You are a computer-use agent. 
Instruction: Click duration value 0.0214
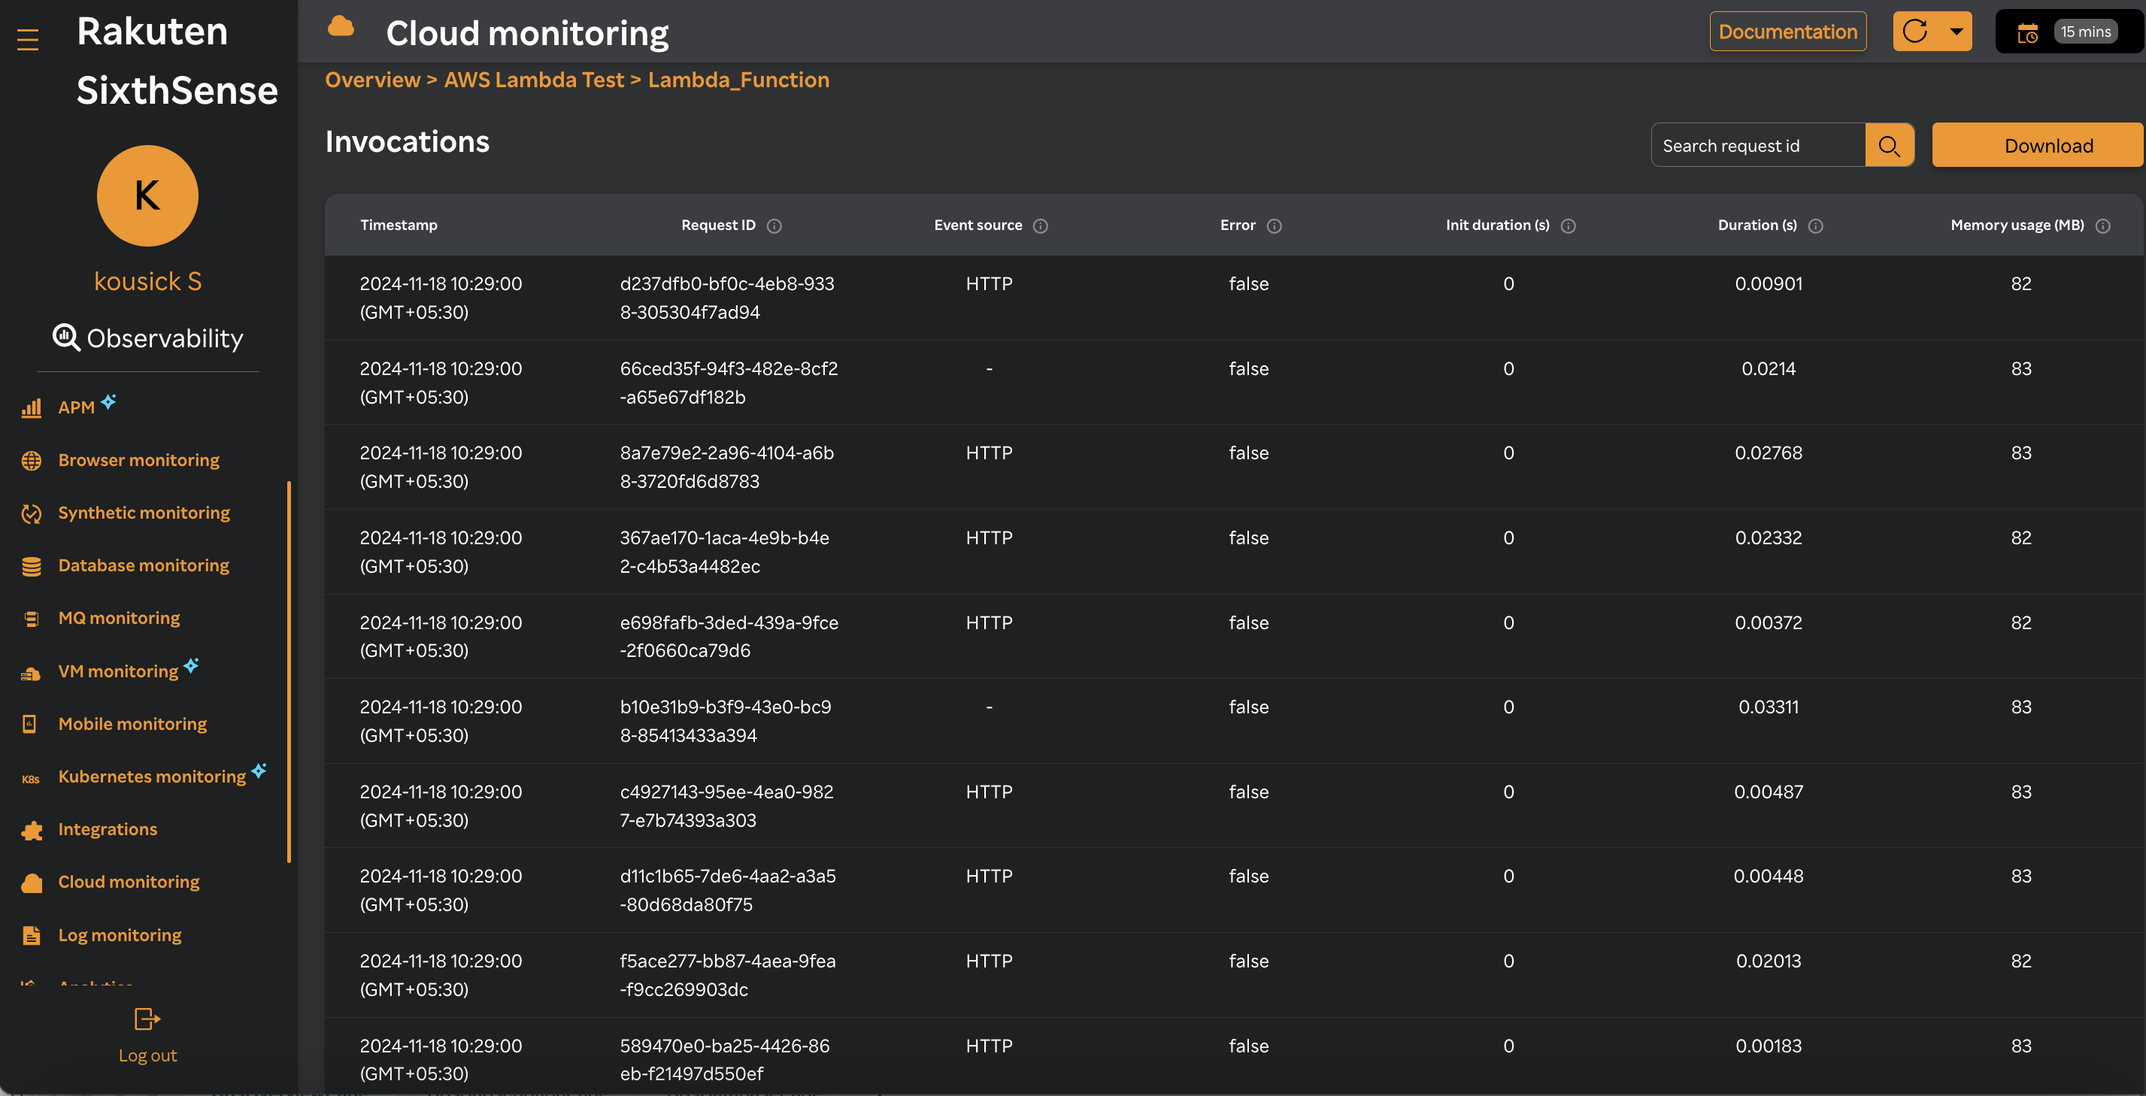tap(1768, 369)
